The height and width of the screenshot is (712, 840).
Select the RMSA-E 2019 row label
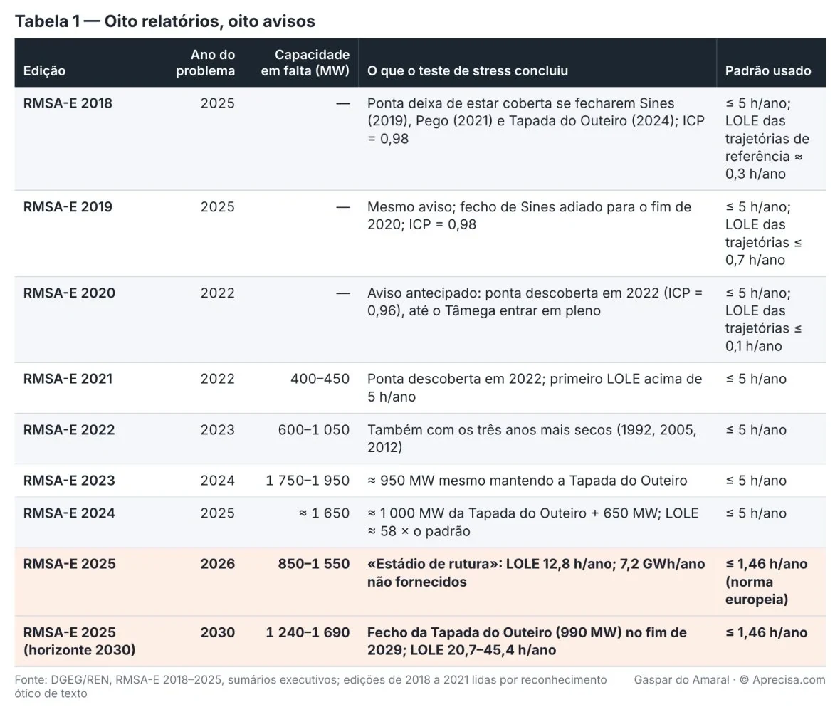click(68, 206)
